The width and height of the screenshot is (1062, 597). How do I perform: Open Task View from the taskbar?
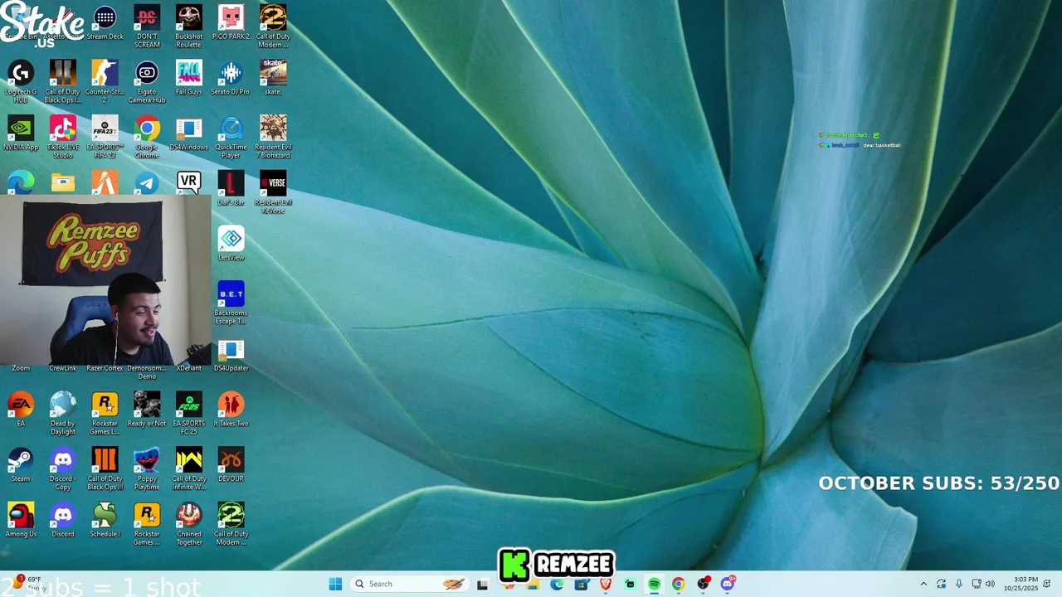482,584
